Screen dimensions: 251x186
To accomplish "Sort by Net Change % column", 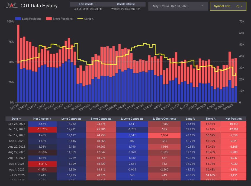I will pyautogui.click(x=42, y=119).
